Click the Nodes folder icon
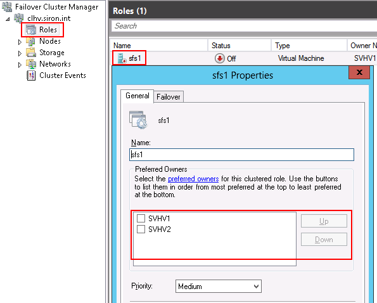 click(x=31, y=41)
